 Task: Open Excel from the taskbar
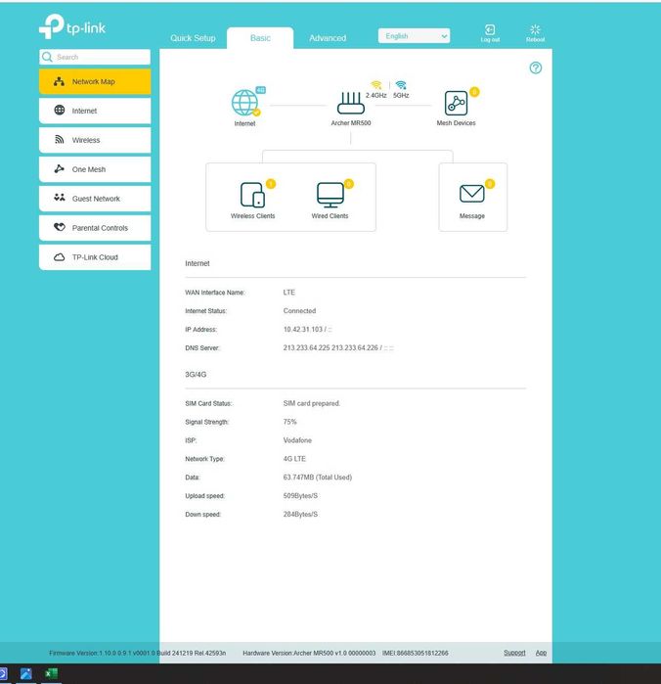[51, 674]
